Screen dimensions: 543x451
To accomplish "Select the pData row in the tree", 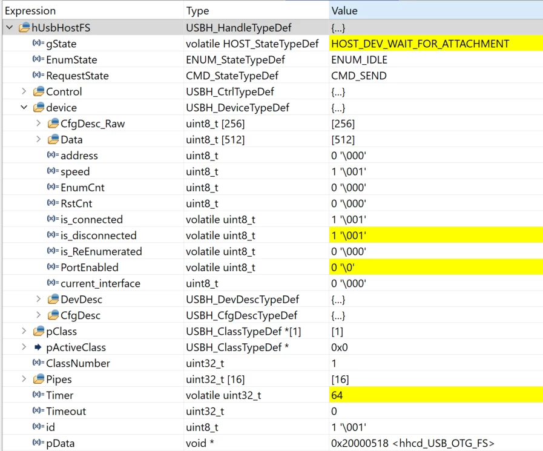I will pyautogui.click(x=272, y=443).
